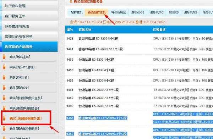
Task: Switch to the 加州RS tab
Action: (x=174, y=12)
